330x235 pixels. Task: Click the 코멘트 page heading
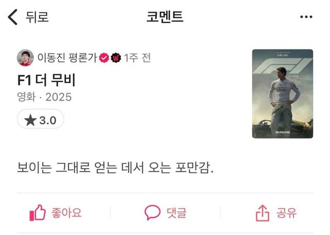coord(165,17)
